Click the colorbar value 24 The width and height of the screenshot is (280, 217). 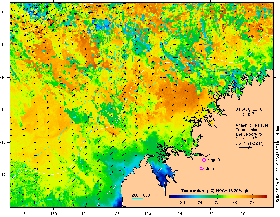[200, 203]
